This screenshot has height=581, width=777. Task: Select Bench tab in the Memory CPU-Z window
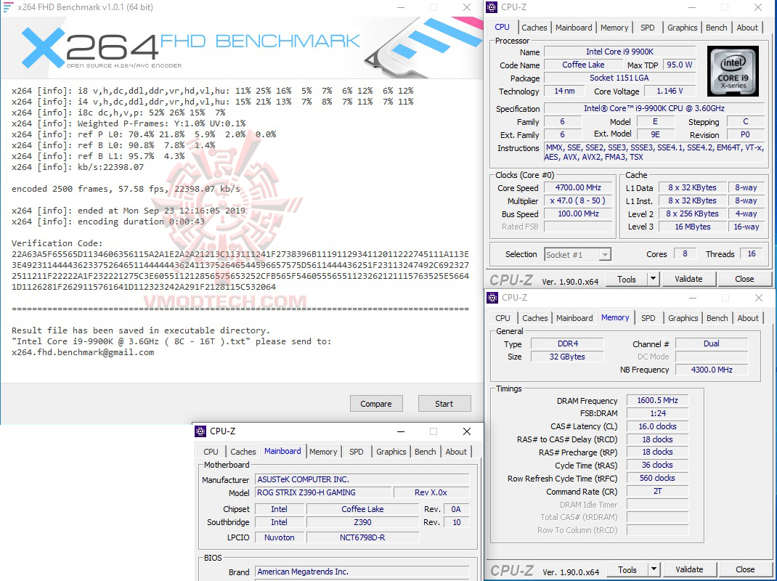717,318
